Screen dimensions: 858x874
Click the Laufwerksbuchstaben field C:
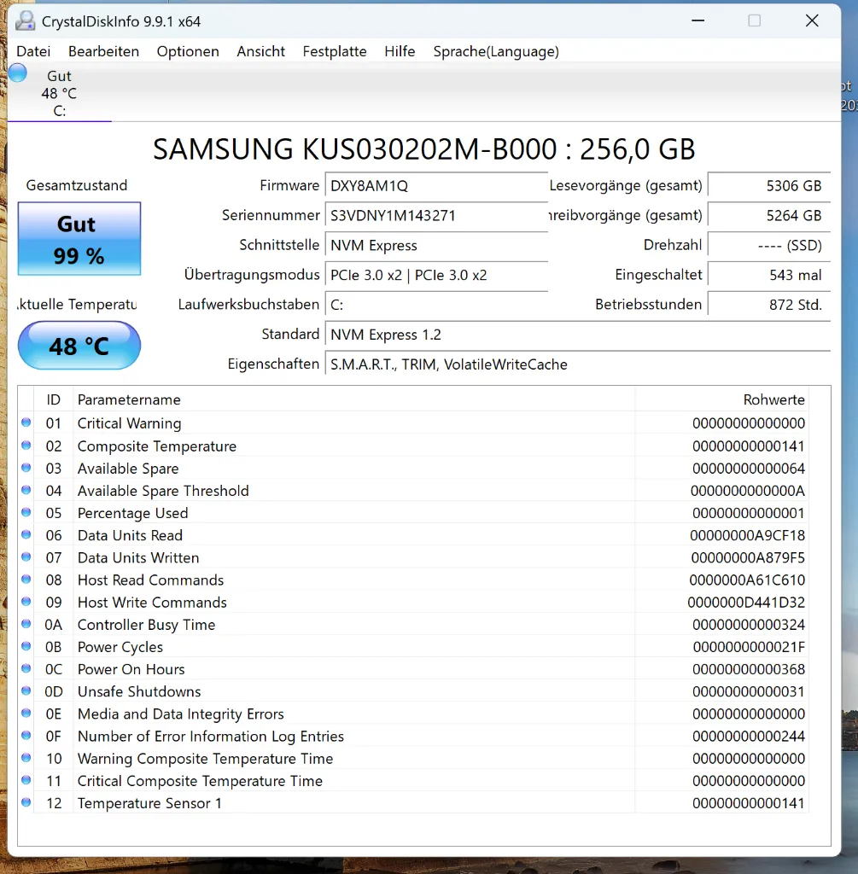coord(436,305)
